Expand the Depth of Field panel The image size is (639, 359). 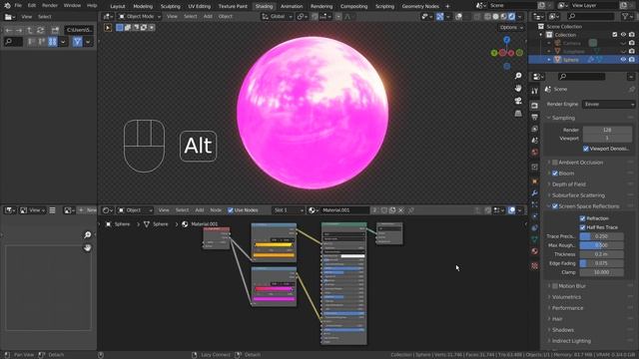[x=569, y=184]
